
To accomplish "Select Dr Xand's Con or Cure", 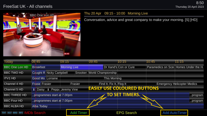I will pos(124,67).
